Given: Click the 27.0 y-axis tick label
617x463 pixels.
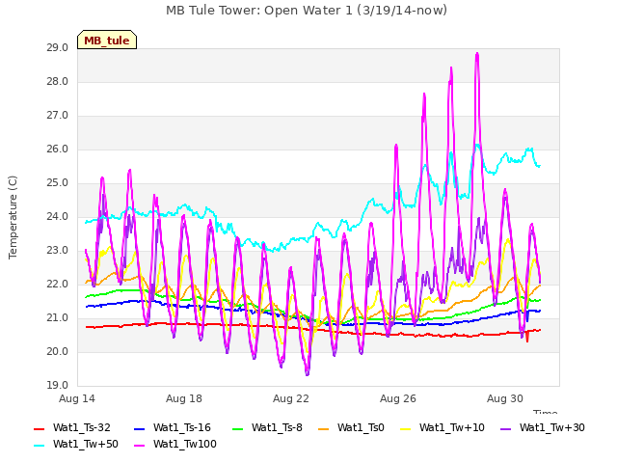Looking at the screenshot, I should [x=58, y=116].
